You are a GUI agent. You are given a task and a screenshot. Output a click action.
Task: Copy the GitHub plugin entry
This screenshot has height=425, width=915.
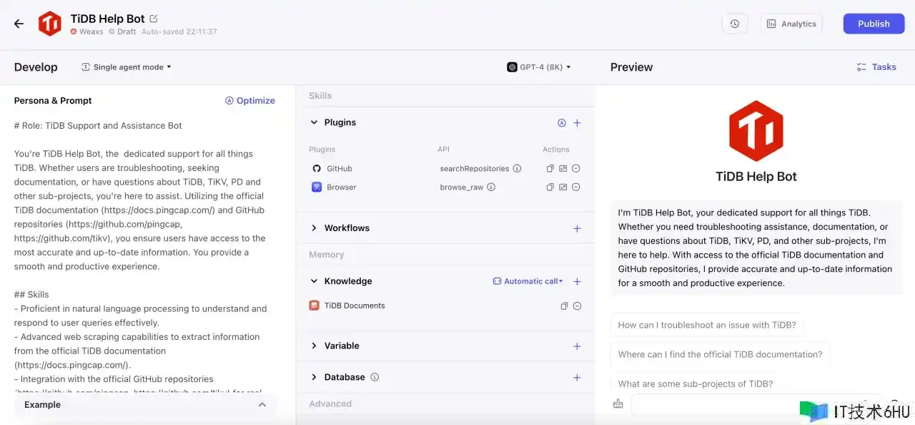(x=550, y=169)
